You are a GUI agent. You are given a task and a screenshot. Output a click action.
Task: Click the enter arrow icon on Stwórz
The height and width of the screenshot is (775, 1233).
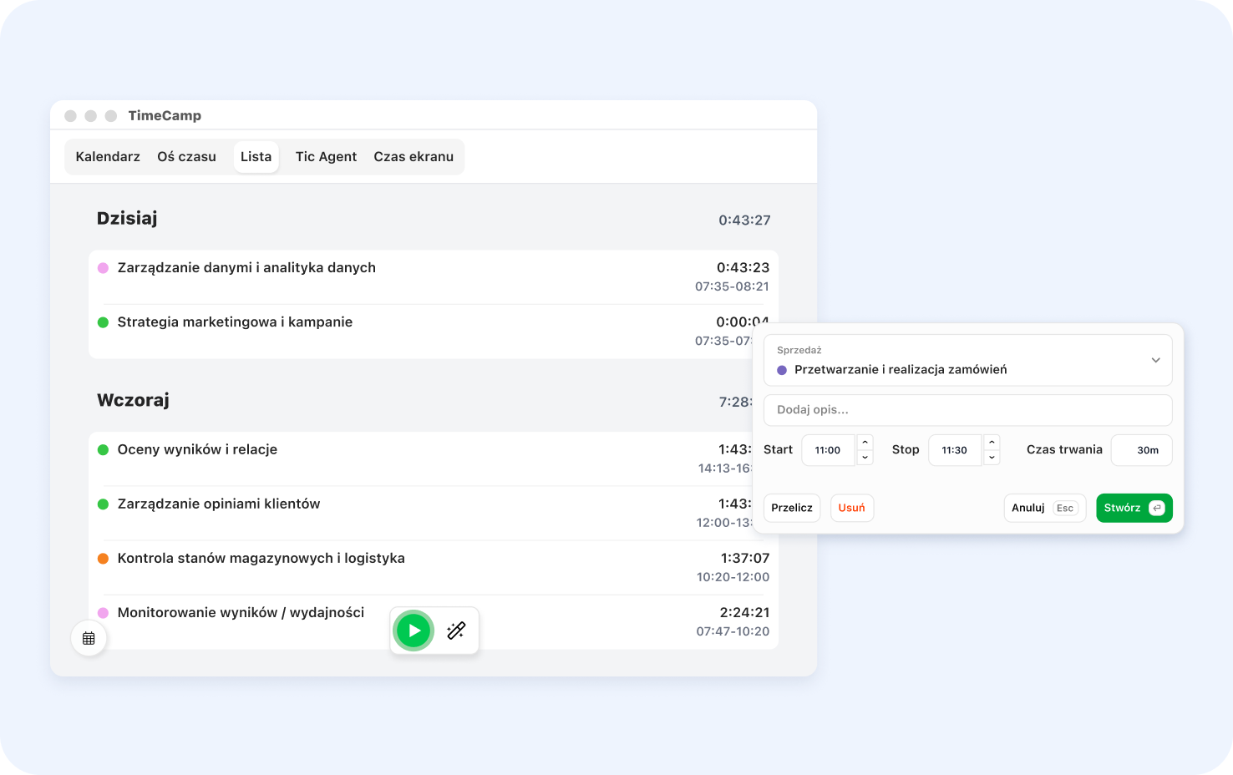click(x=1156, y=508)
